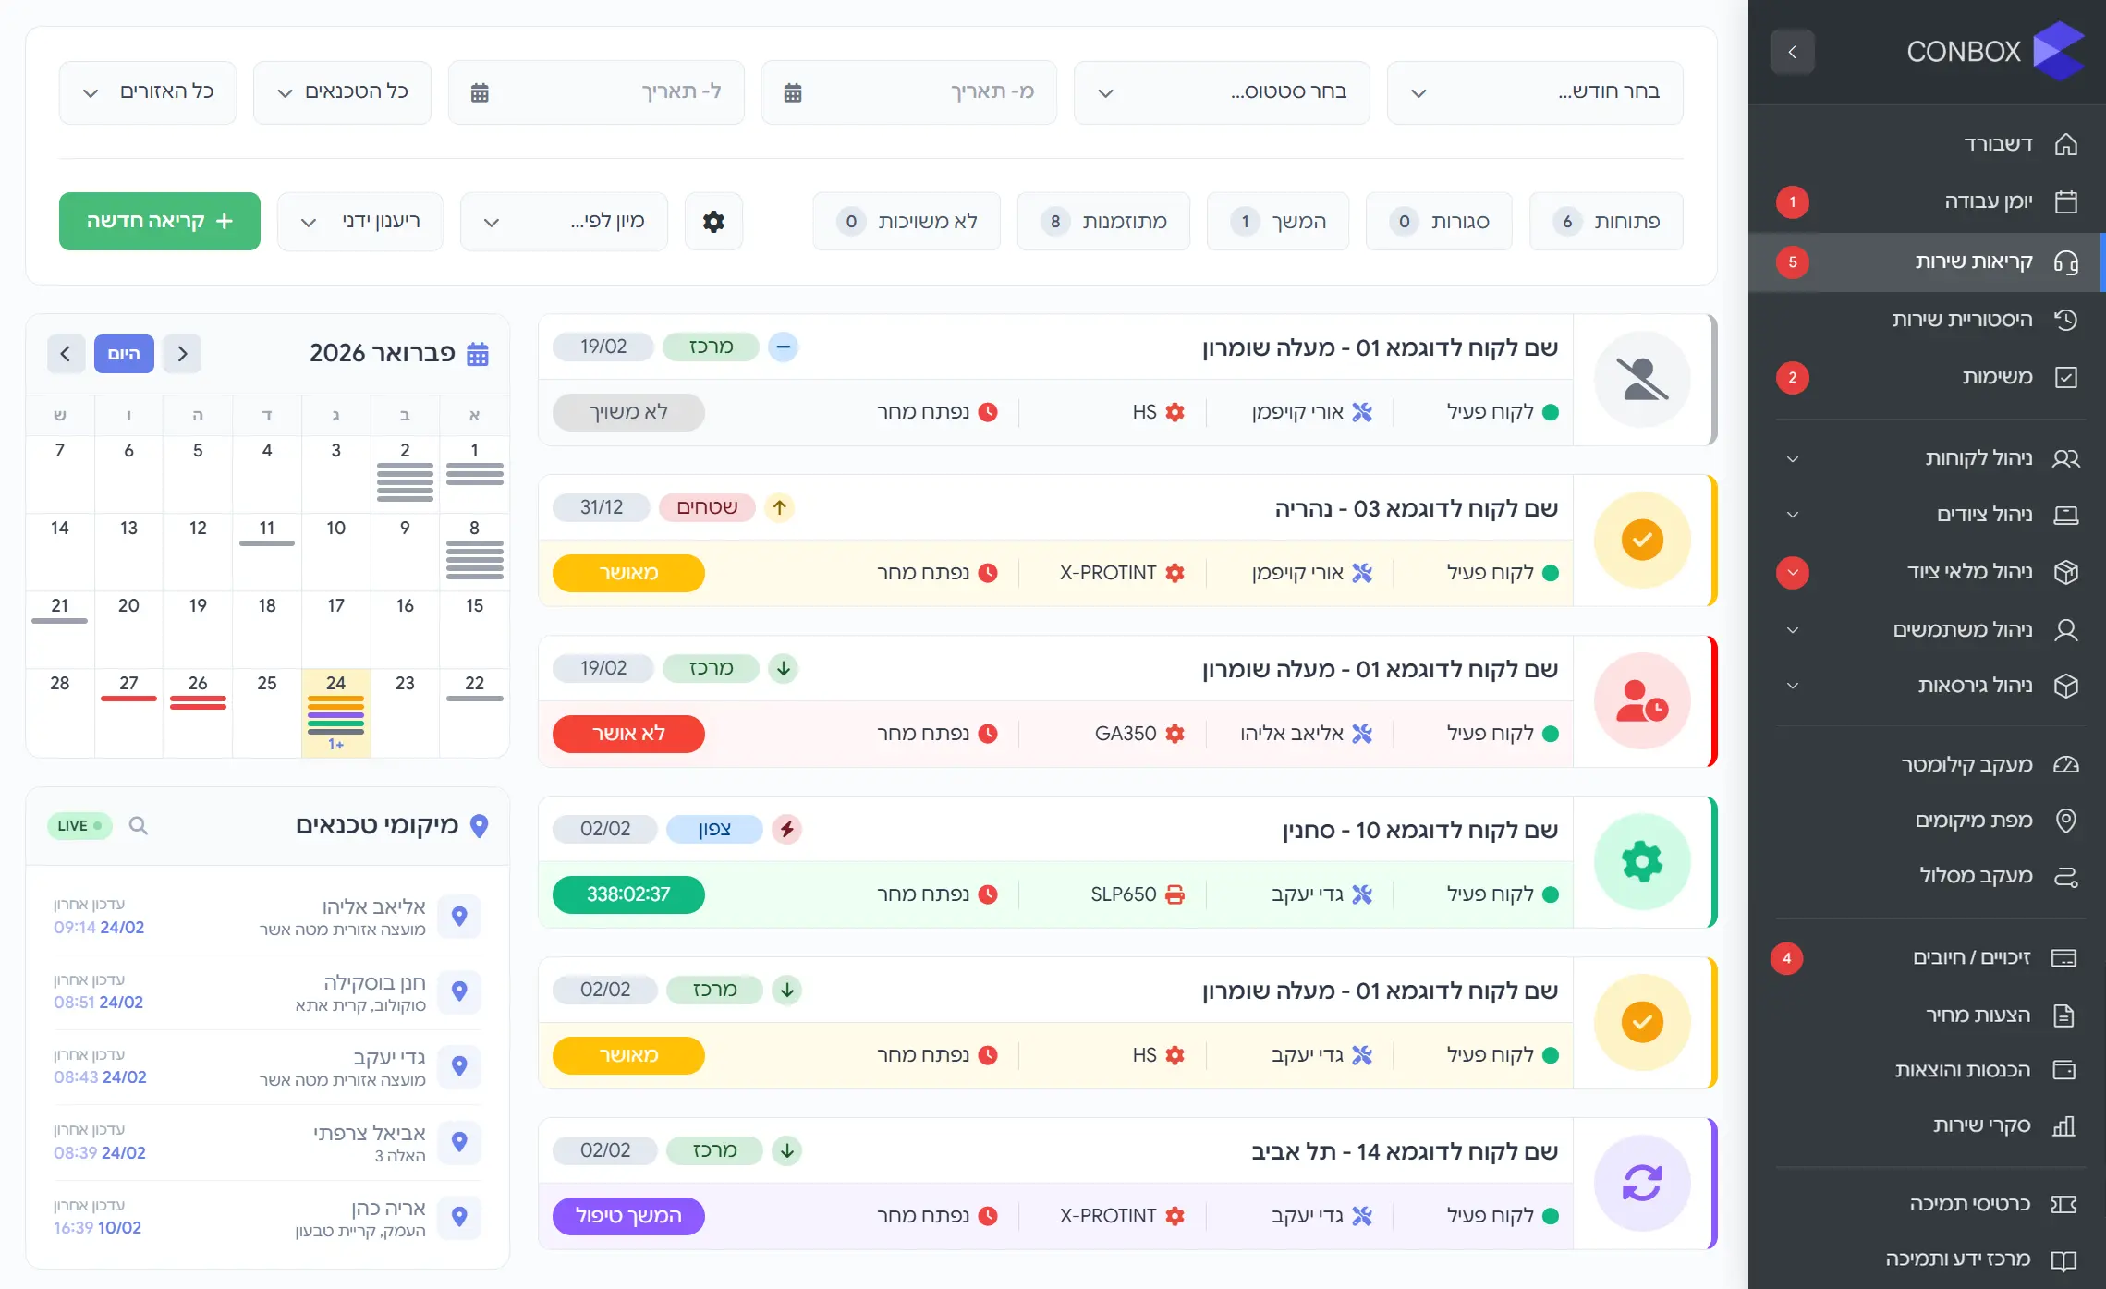This screenshot has width=2106, height=1289.
Task: Click the מ- תאריך date input field
Action: (x=908, y=92)
